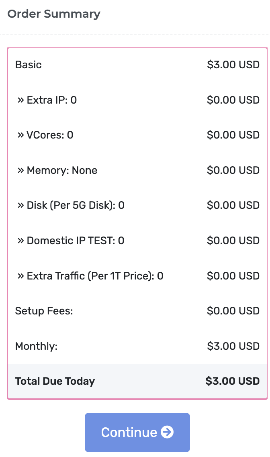Screen dimensions: 270x457
Task: Click the VCores: 0 line item
Action: (45, 135)
